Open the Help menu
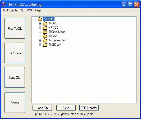Image resolution: width=141 pixels, height=119 pixels. coord(38,10)
